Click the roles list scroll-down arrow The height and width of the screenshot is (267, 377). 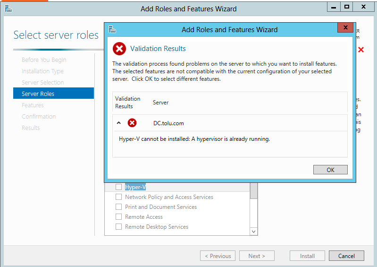(253, 232)
